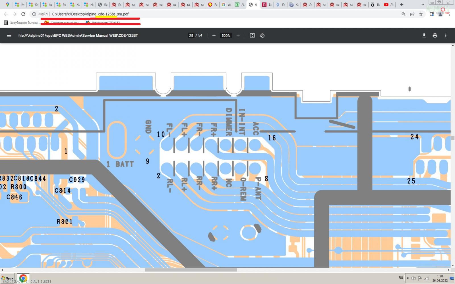Click the page number field showing 25
This screenshot has width=455, height=284.
click(x=191, y=35)
